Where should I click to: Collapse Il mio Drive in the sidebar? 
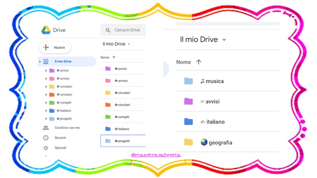pyautogui.click(x=40, y=62)
